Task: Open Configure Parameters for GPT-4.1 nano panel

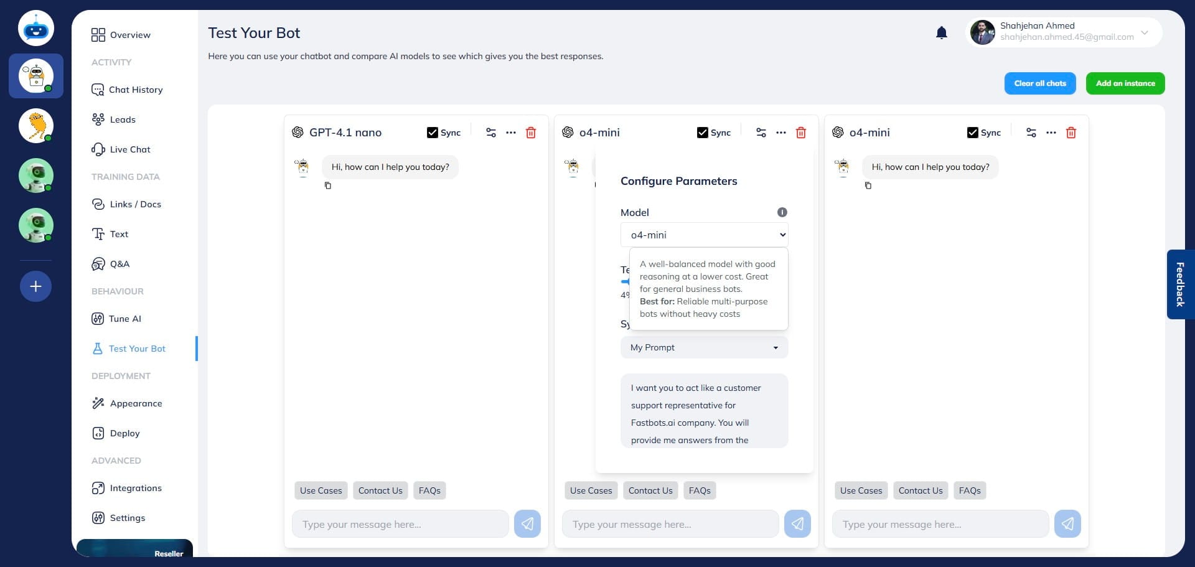Action: (491, 133)
